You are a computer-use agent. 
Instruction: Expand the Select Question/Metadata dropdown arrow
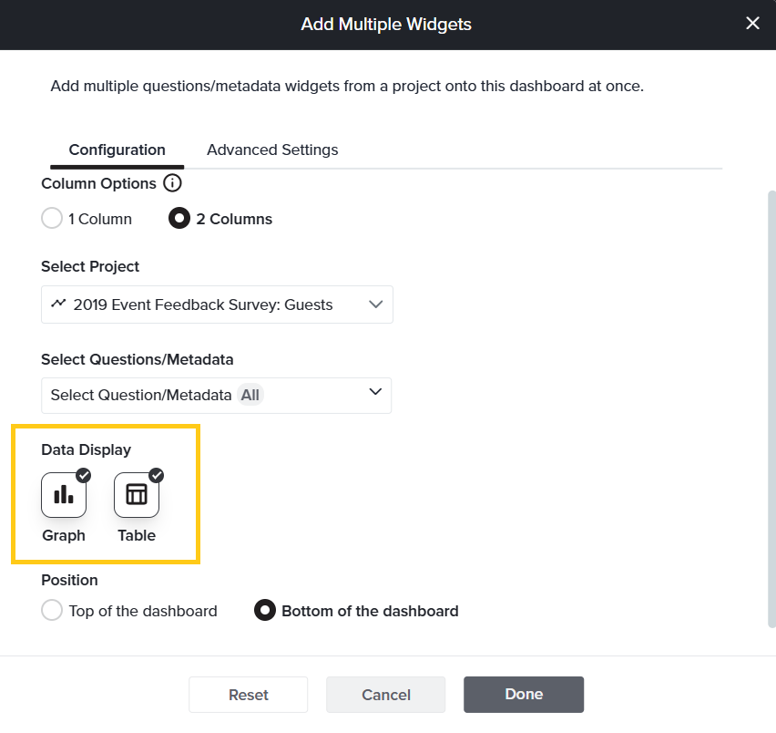click(x=374, y=392)
